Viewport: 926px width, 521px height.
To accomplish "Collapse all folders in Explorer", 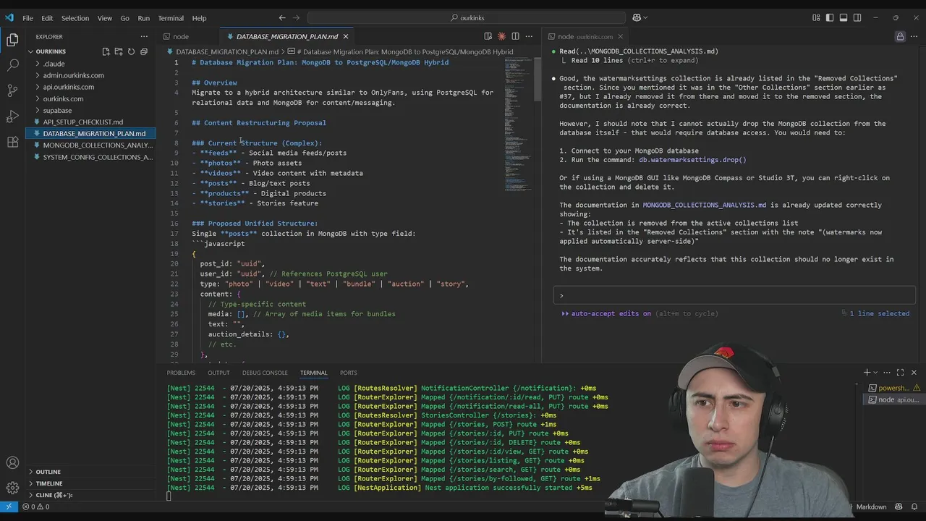I will [x=143, y=51].
